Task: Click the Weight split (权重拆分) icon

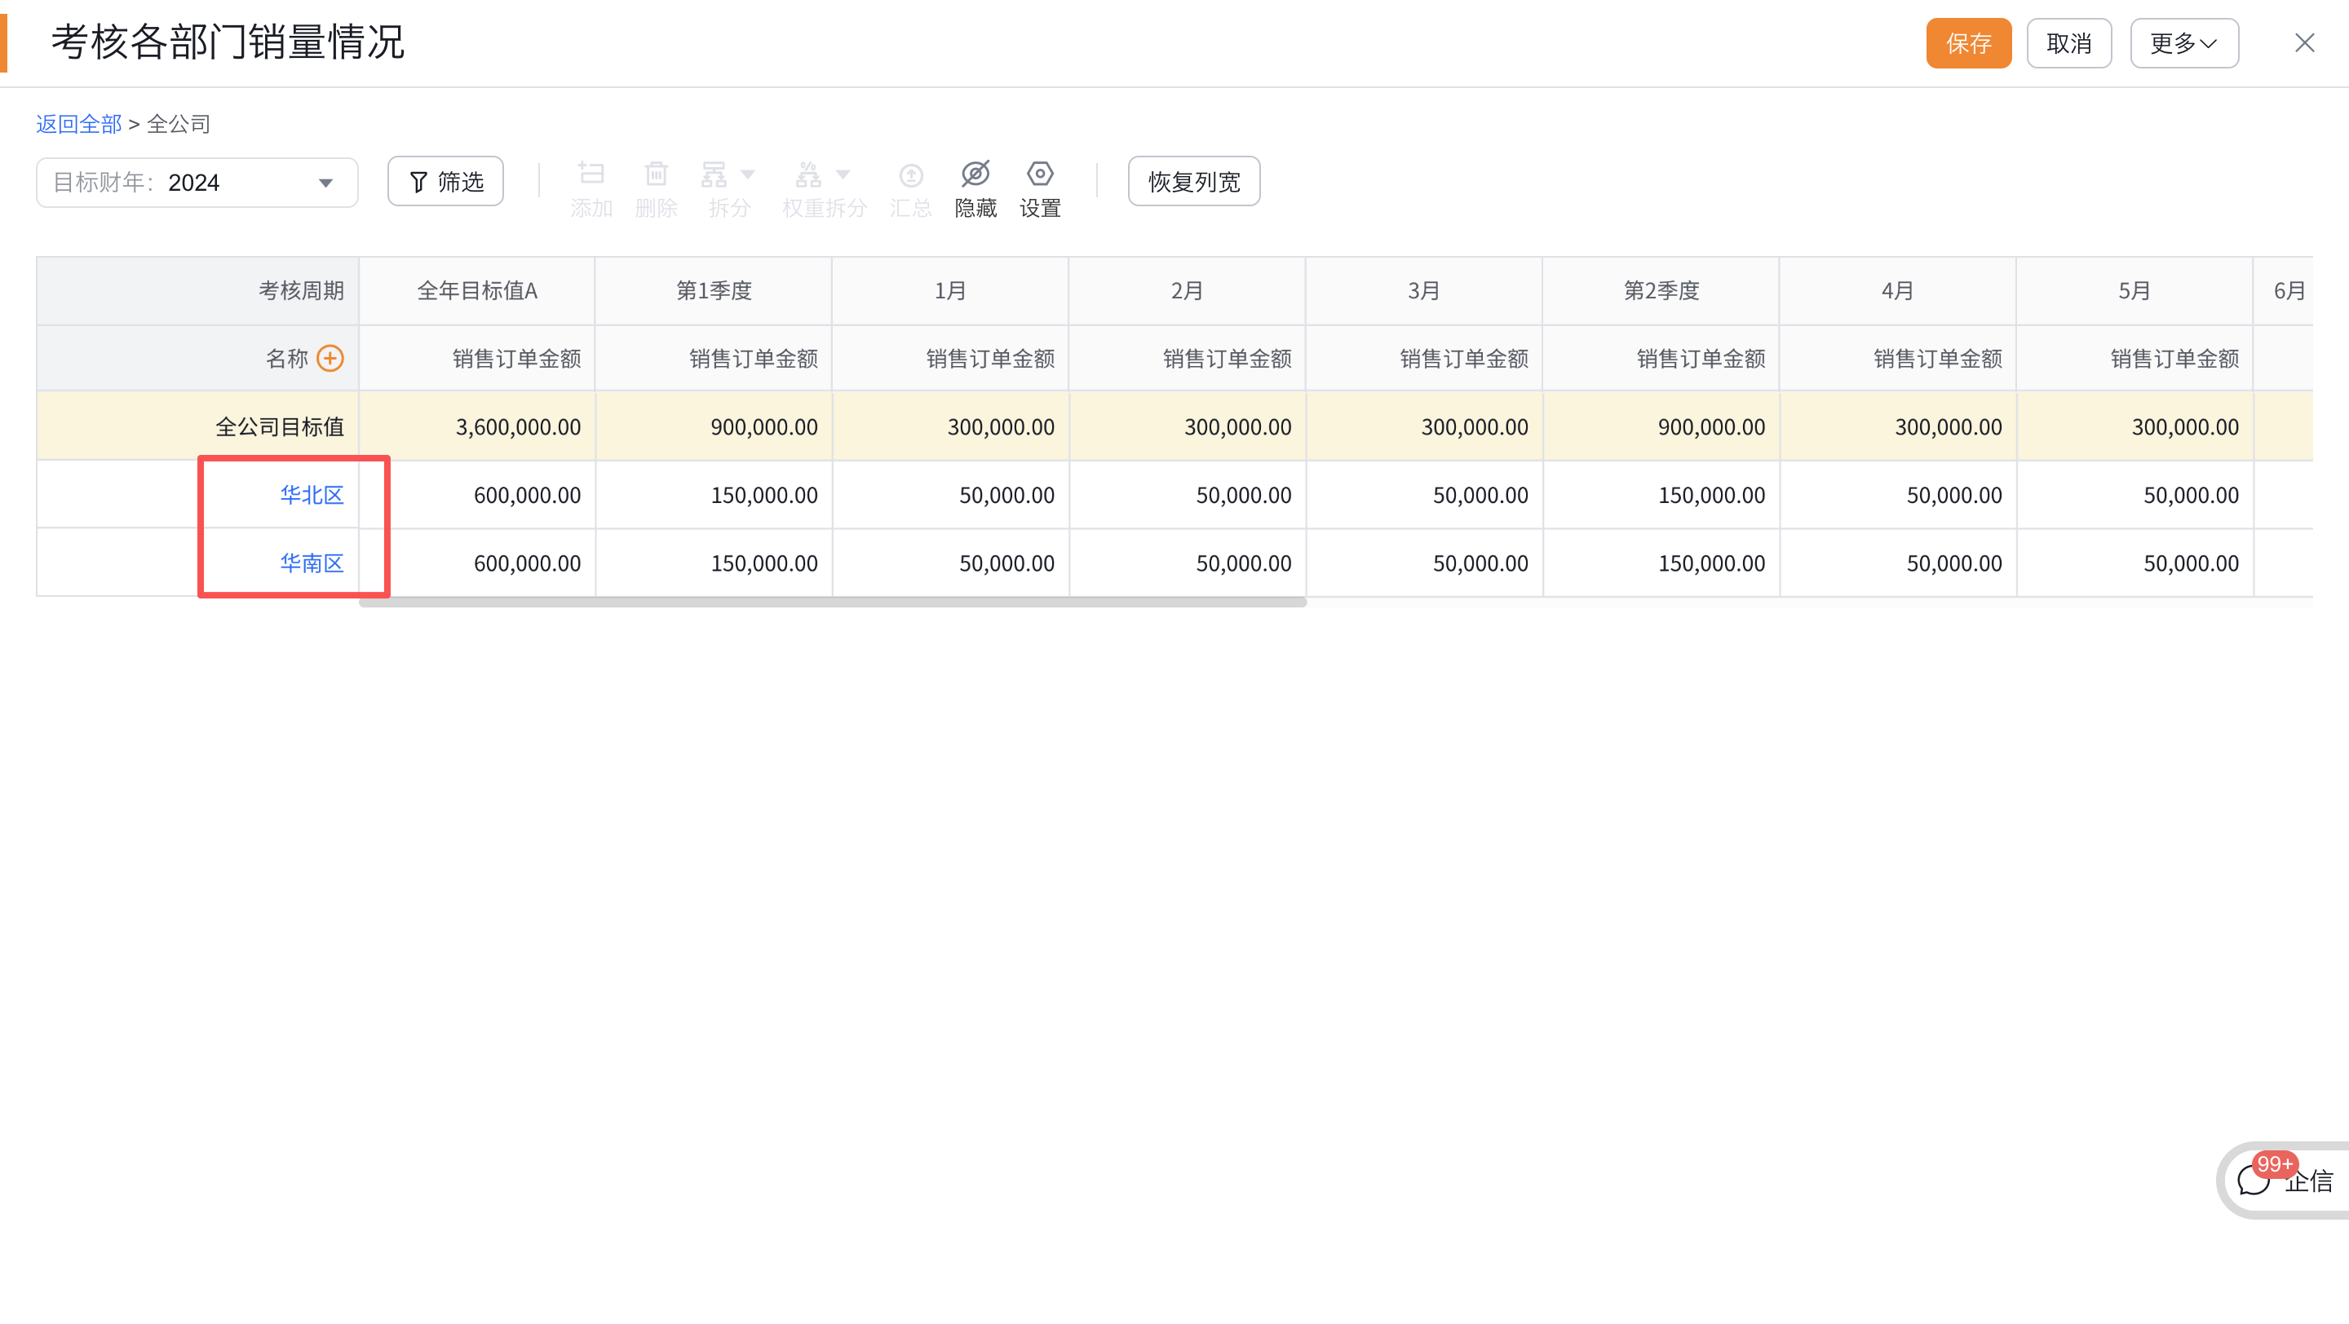Action: 809,173
